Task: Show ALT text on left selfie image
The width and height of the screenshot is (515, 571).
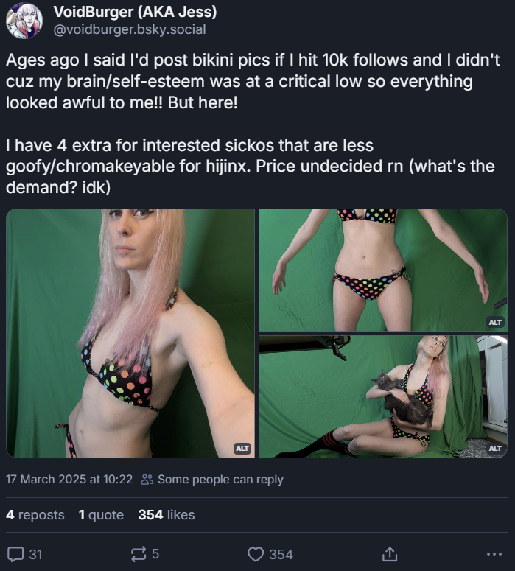Action: point(242,448)
